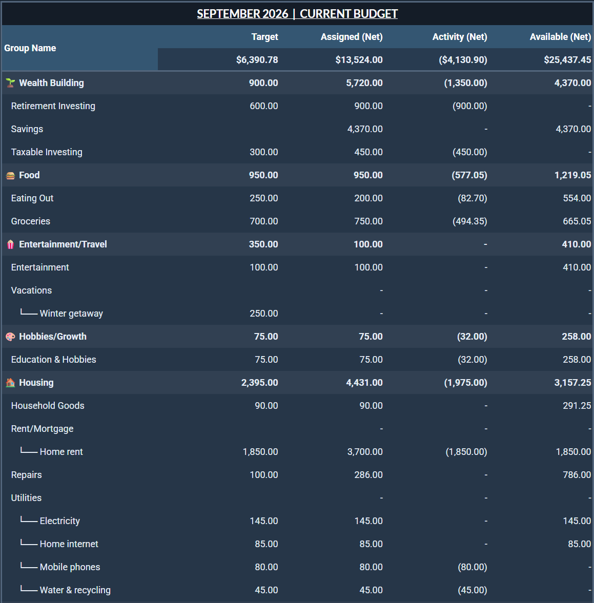Select the Taxable Investing category
594x603 pixels.
[47, 152]
